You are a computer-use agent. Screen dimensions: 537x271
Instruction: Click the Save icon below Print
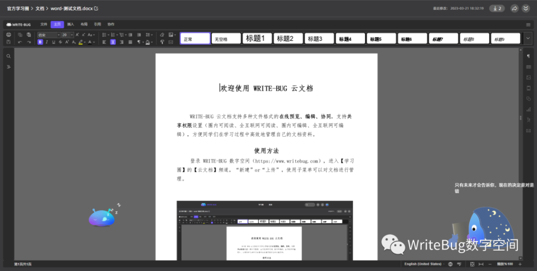pyautogui.click(x=9, y=42)
